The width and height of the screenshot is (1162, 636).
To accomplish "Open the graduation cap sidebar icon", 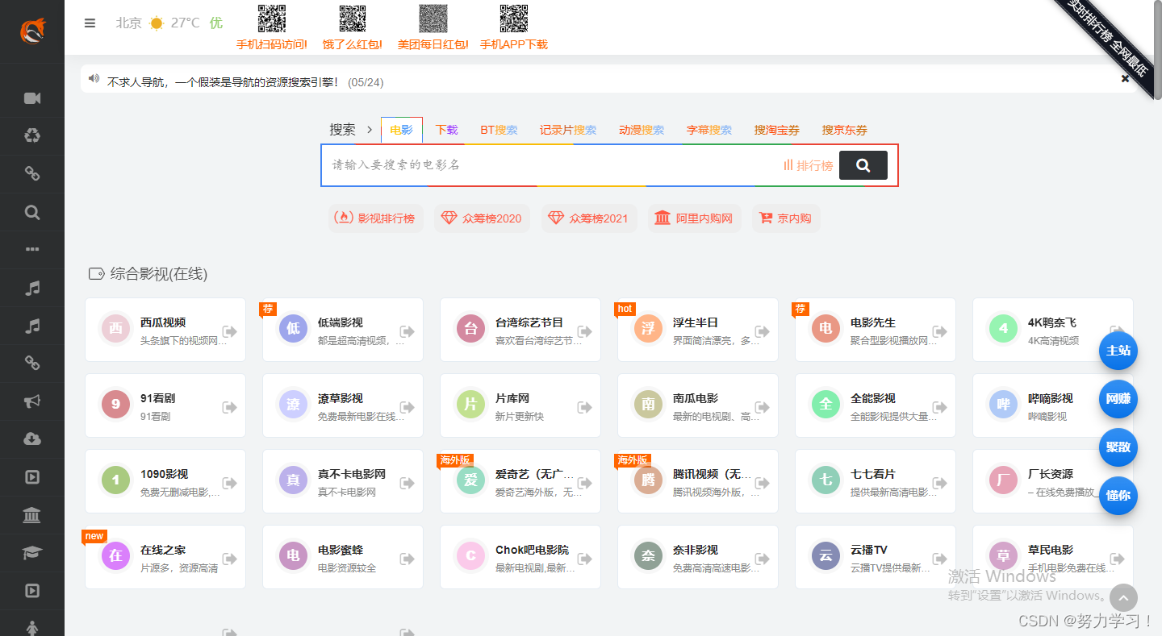I will pos(32,553).
